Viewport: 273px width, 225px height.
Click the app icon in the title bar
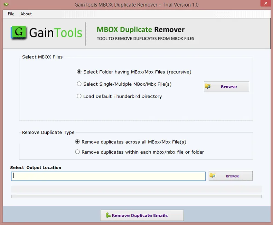pos(6,5)
